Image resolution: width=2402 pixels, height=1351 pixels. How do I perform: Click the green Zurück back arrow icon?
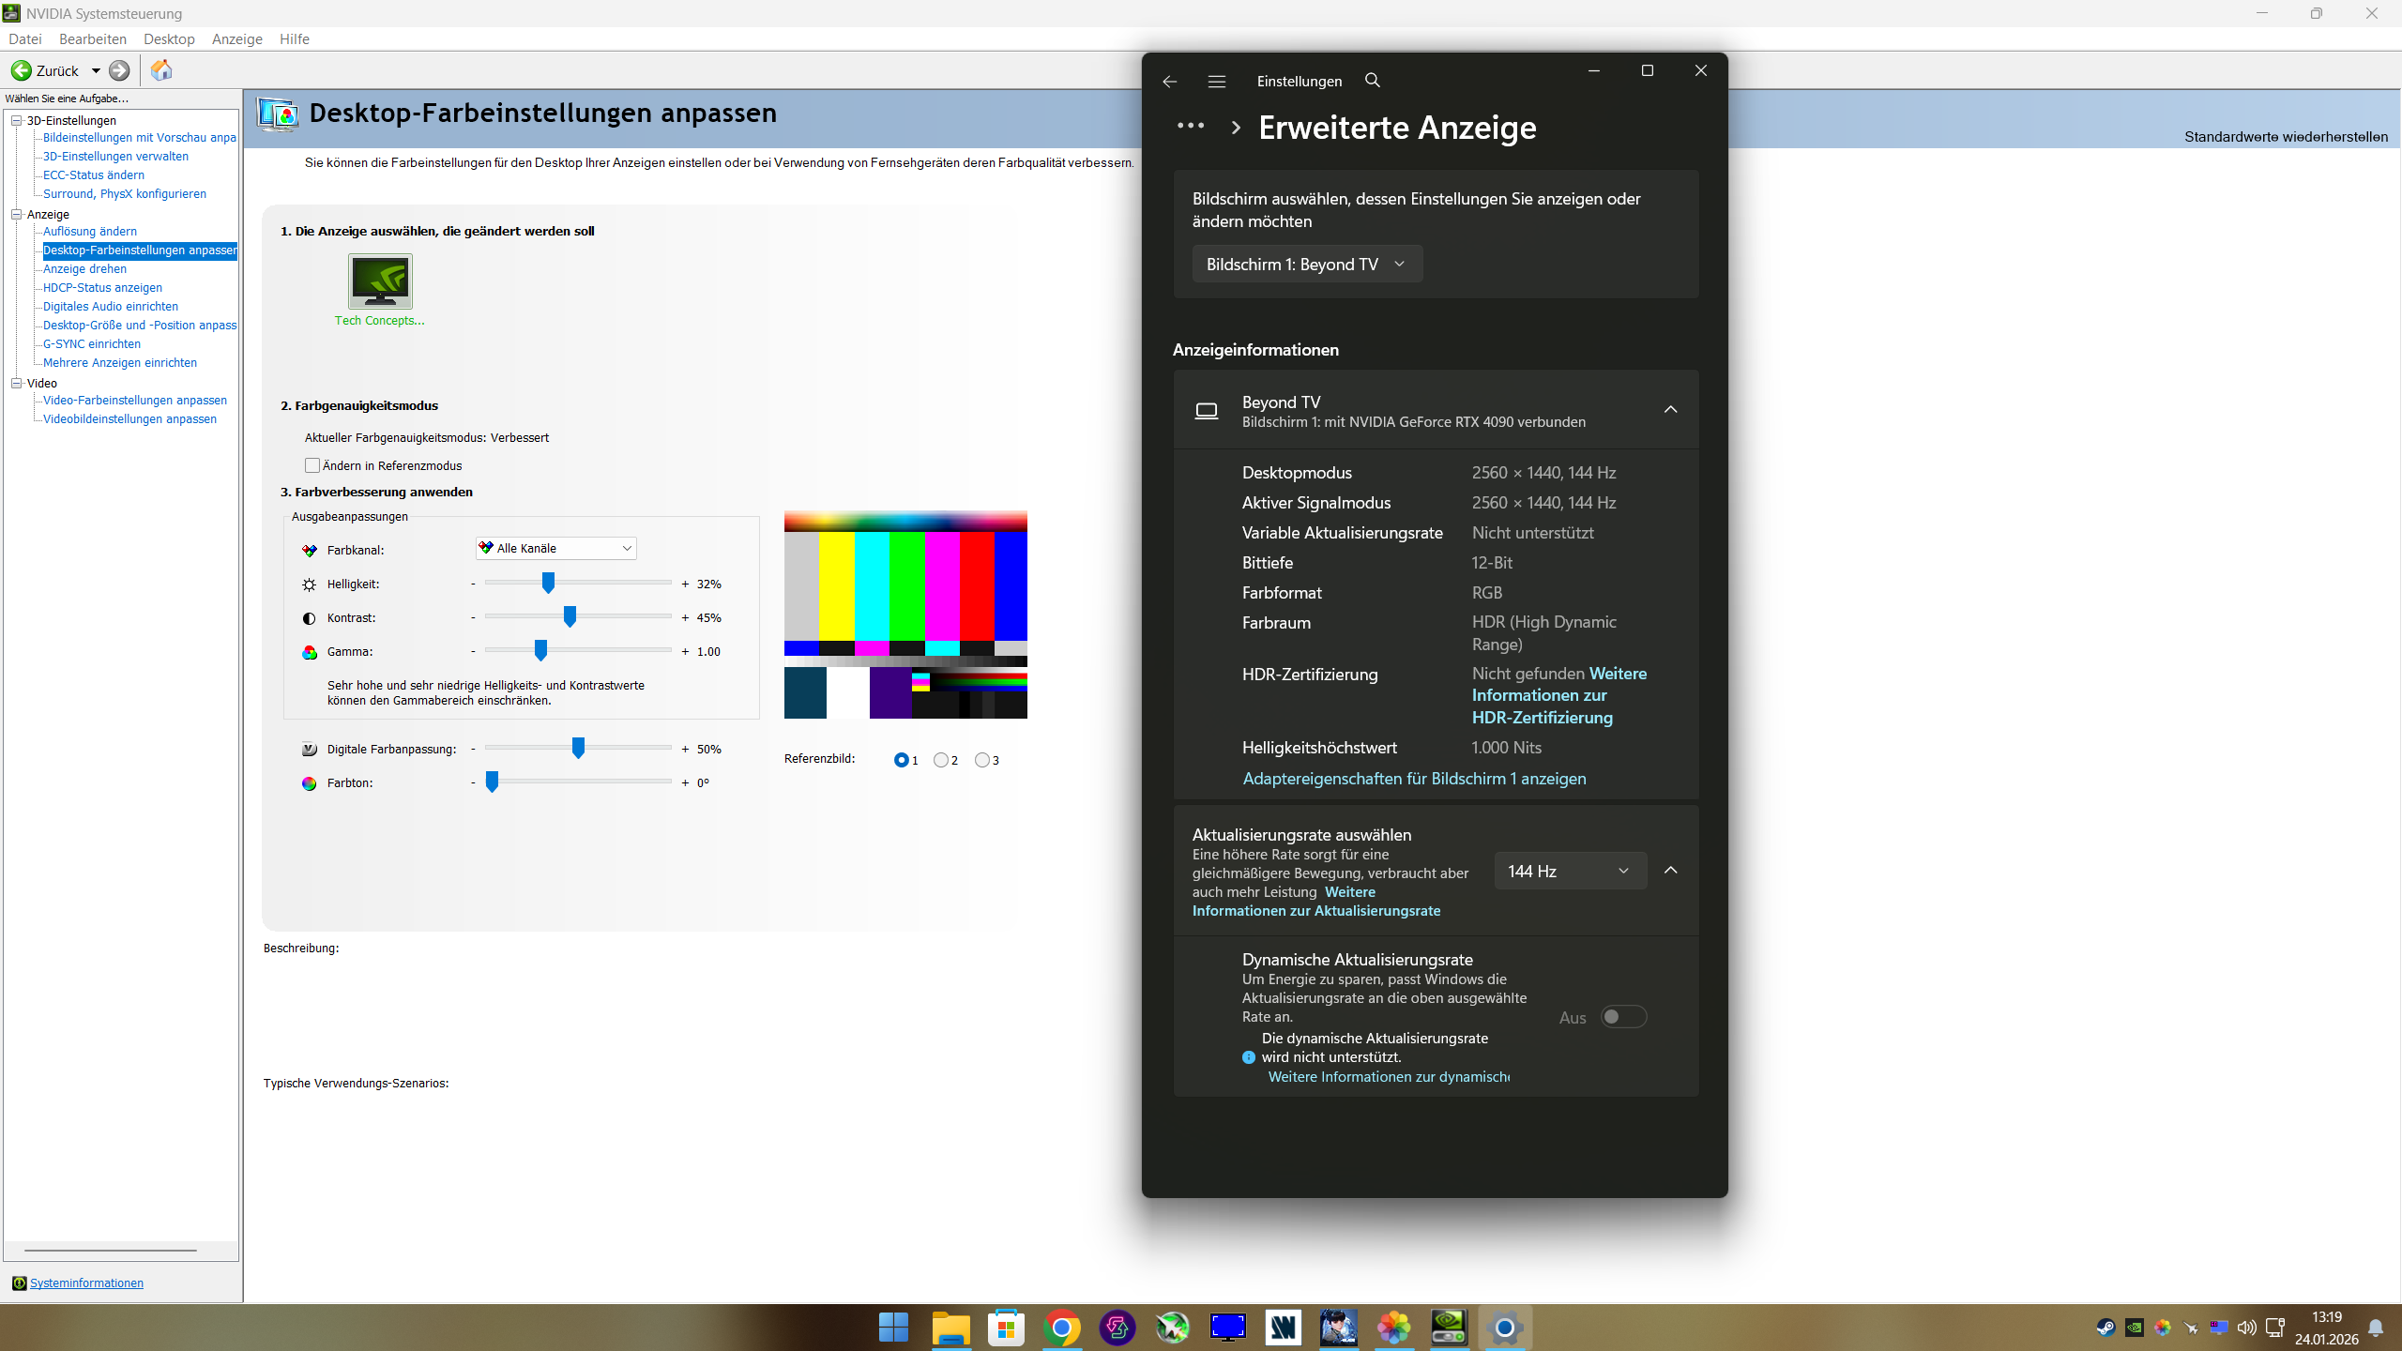22,70
